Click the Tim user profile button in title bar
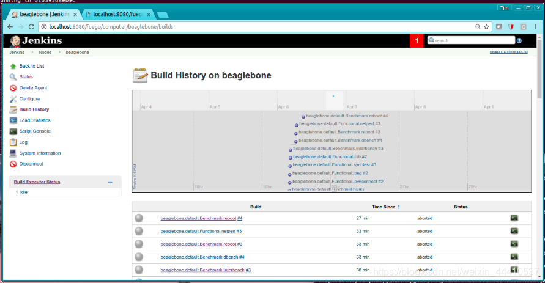Screen dimensions: 545x283 pos(505,8)
